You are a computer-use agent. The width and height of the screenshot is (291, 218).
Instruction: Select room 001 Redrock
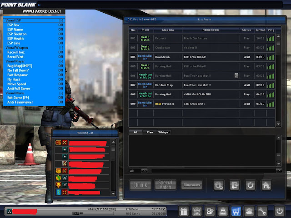pyautogui.click(x=202, y=38)
